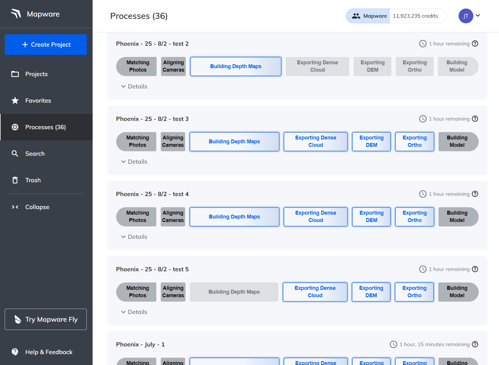The height and width of the screenshot is (365, 499).
Task: Click the Mapware organization credits badge
Action: (396, 16)
